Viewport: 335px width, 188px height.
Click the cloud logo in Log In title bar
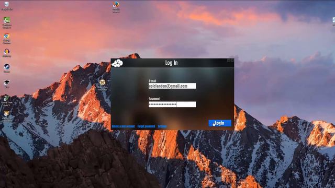pyautogui.click(x=117, y=63)
